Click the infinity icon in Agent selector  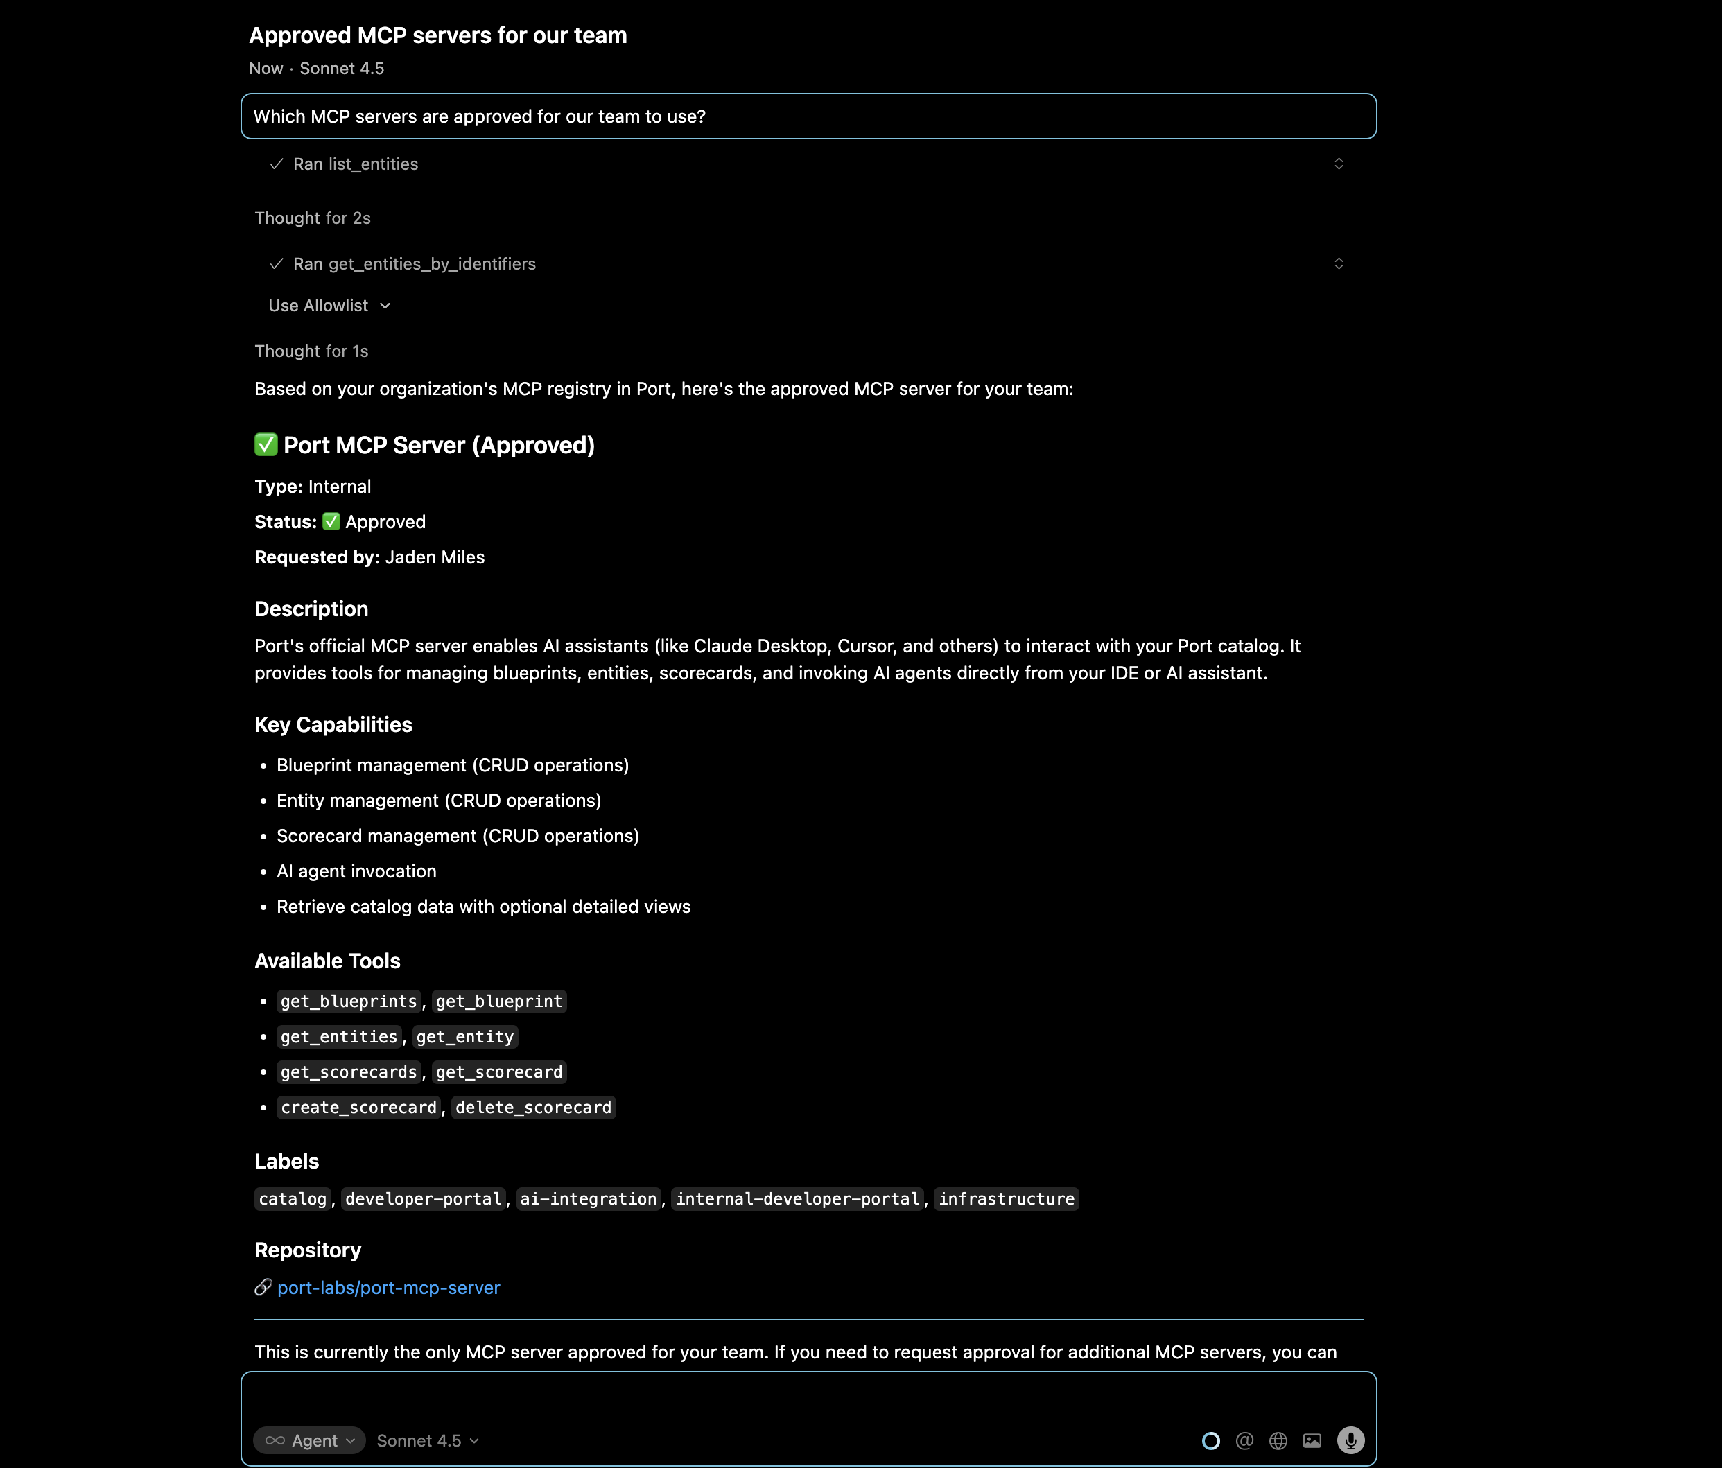tap(275, 1440)
